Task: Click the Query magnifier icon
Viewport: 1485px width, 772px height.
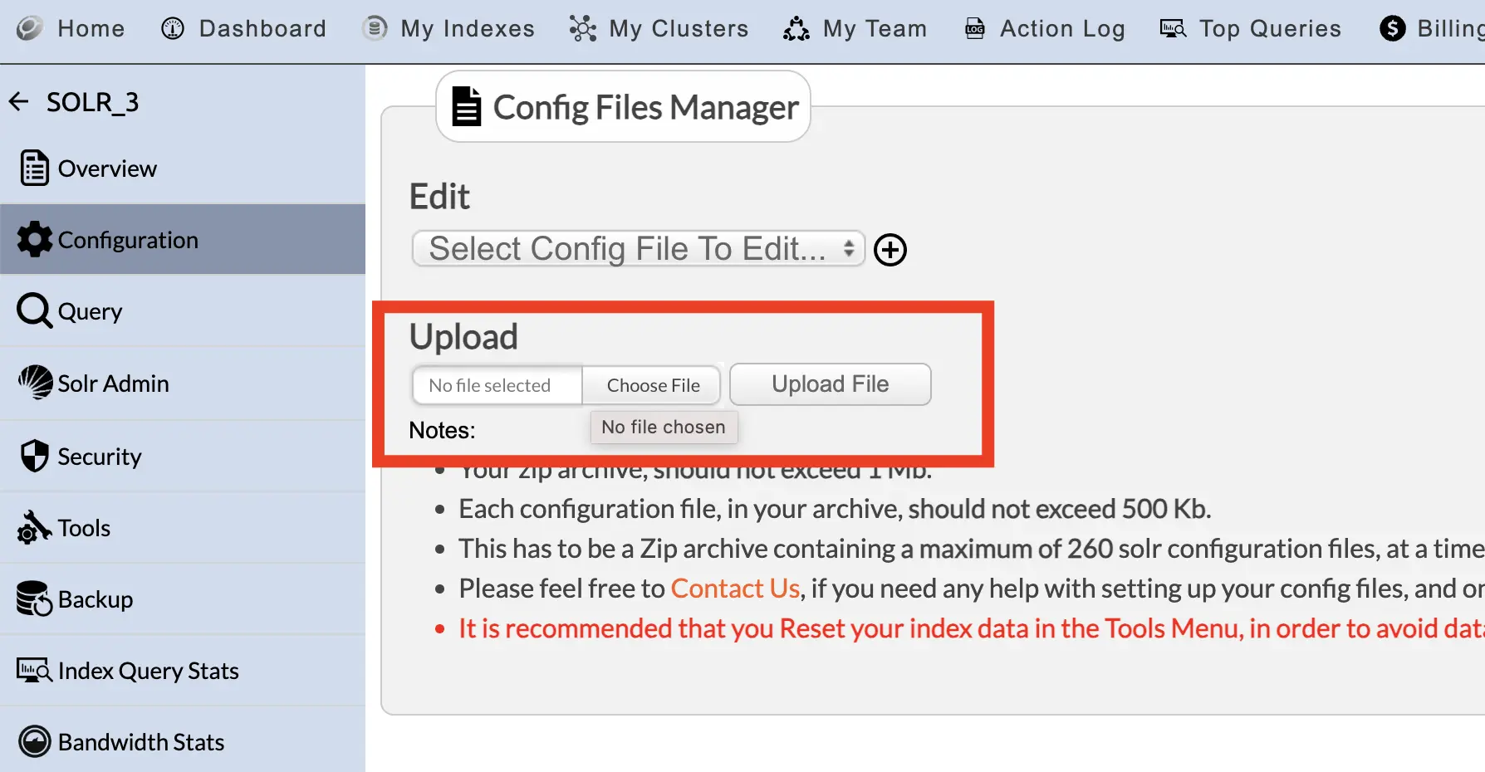Action: [33, 310]
